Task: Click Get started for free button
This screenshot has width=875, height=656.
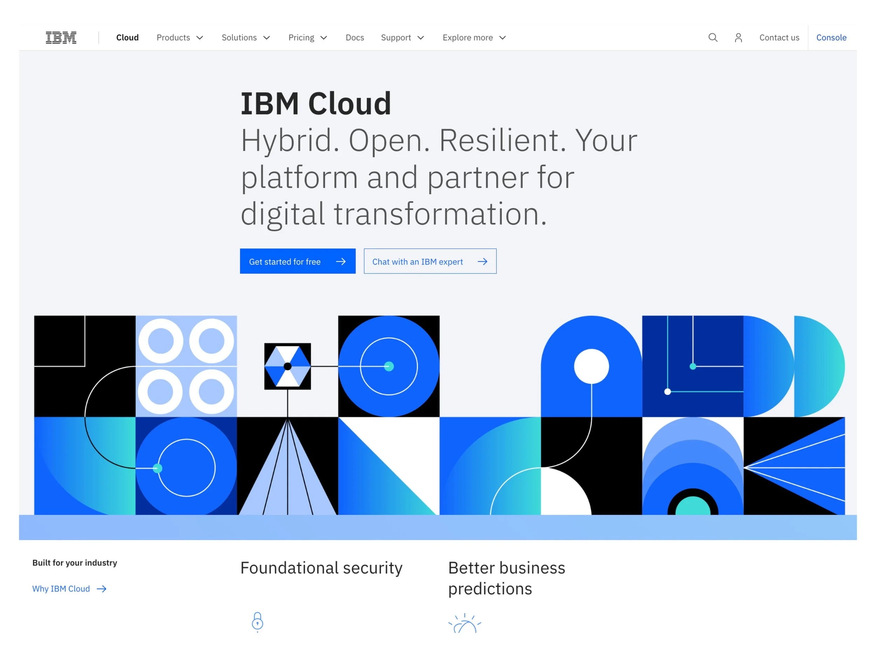Action: [298, 261]
